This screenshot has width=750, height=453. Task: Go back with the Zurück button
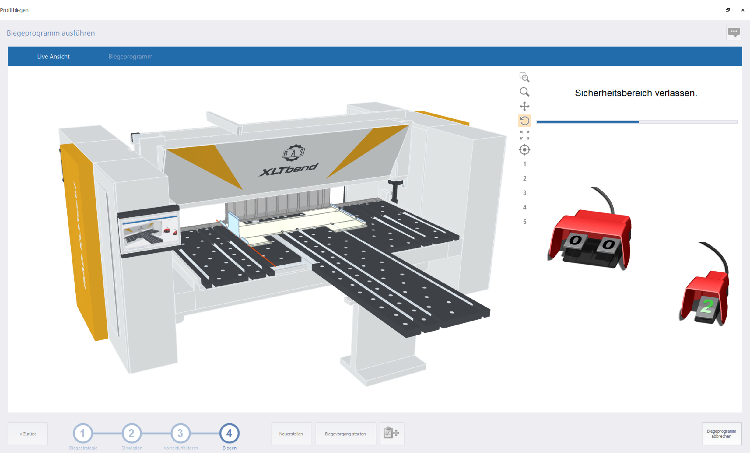tap(28, 434)
